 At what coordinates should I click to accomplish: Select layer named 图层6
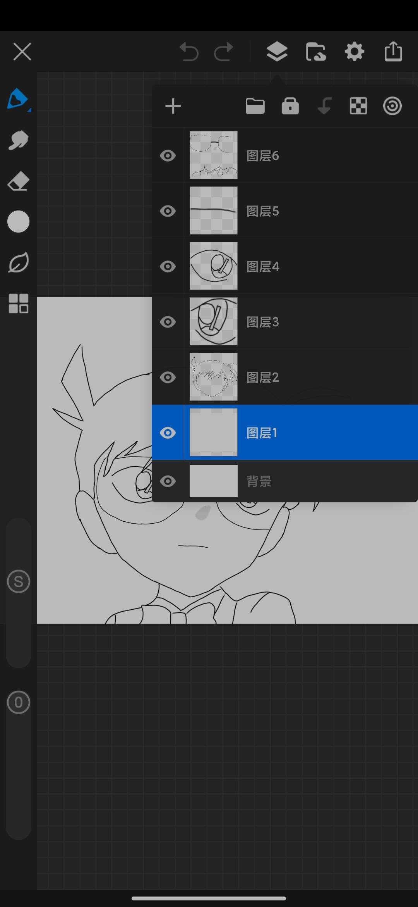coord(263,156)
